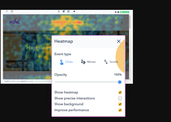Enable Show precise interactions checkbox
The image size is (171, 122).
120,98
